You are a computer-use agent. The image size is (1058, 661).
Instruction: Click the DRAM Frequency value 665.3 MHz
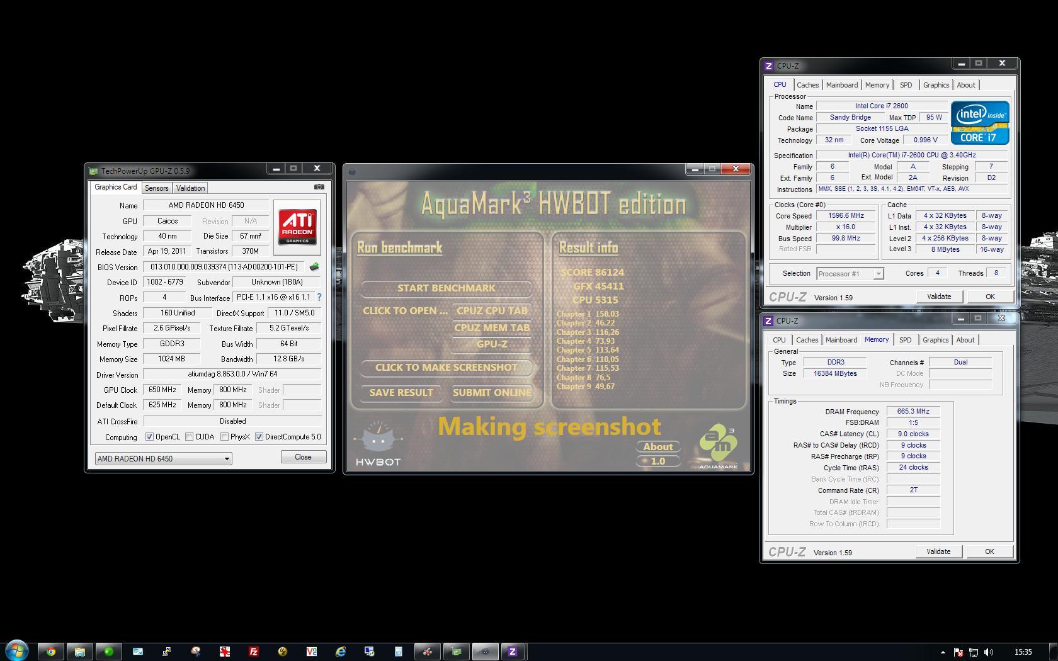[x=913, y=411]
